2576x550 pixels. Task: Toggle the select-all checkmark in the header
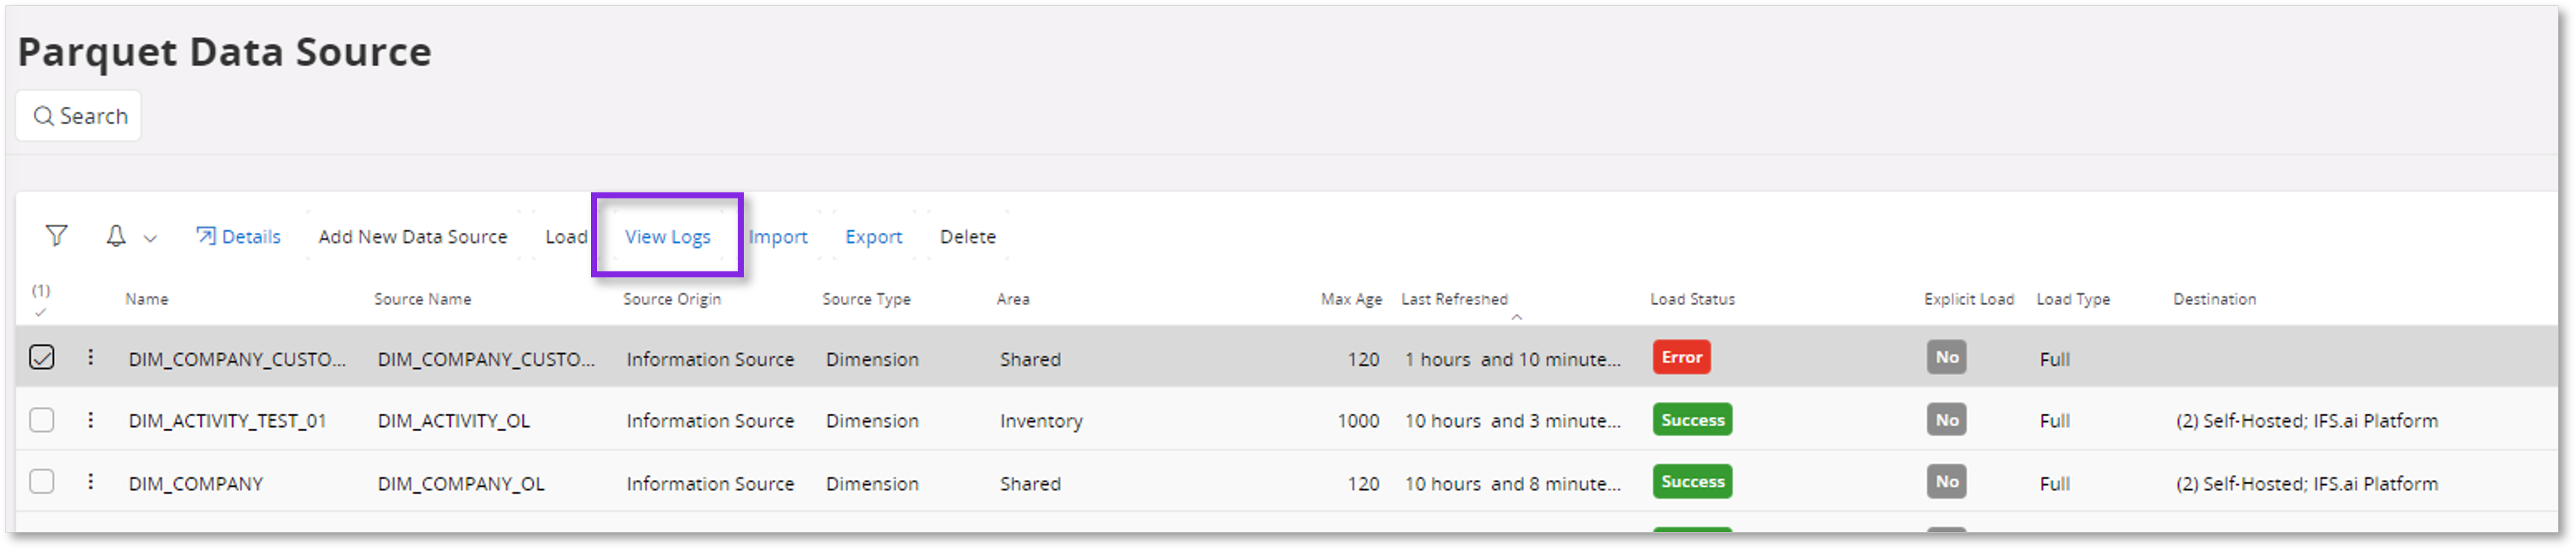(x=40, y=312)
